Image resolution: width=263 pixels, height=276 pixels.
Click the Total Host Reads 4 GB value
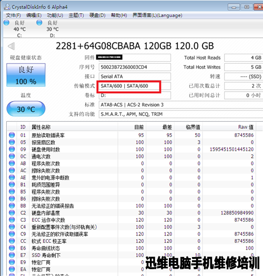pos(244,58)
